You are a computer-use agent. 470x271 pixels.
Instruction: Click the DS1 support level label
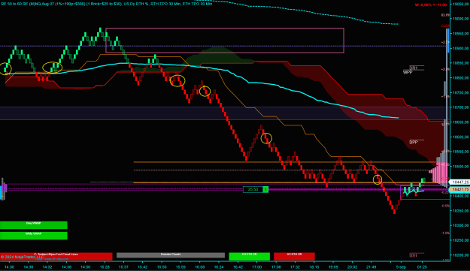tap(414, 255)
